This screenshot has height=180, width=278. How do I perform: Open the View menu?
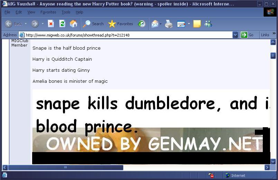pos(31,12)
